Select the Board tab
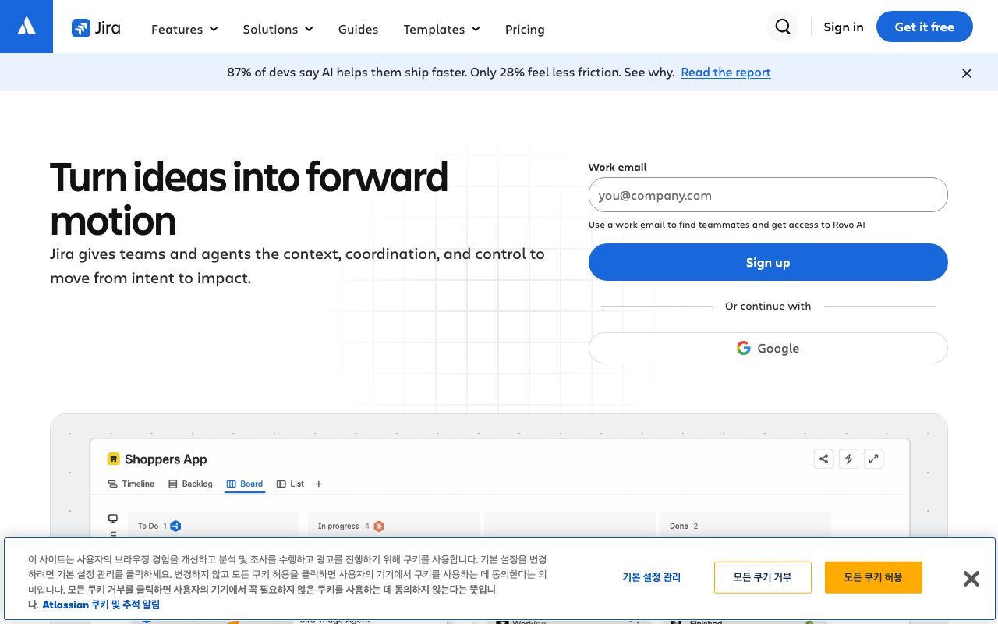 [245, 484]
